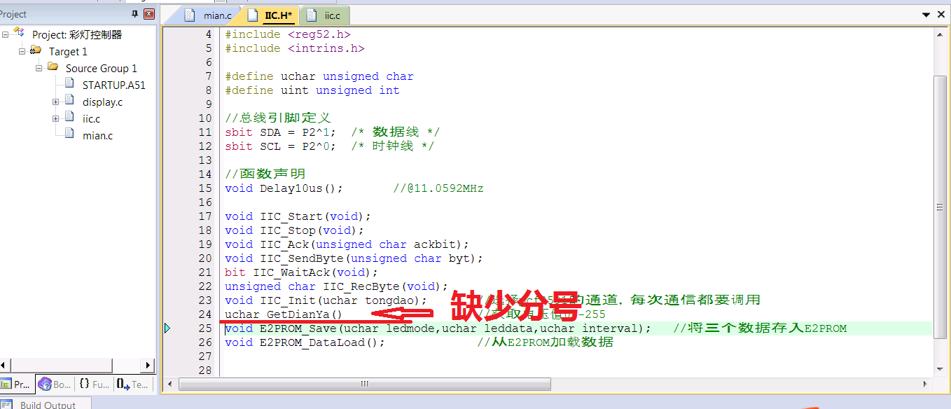Collapse the Source Group 1 folder
The height and width of the screenshot is (409, 951).
coord(39,68)
